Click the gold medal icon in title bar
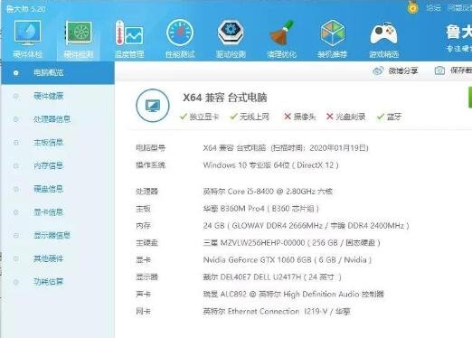 point(412,7)
